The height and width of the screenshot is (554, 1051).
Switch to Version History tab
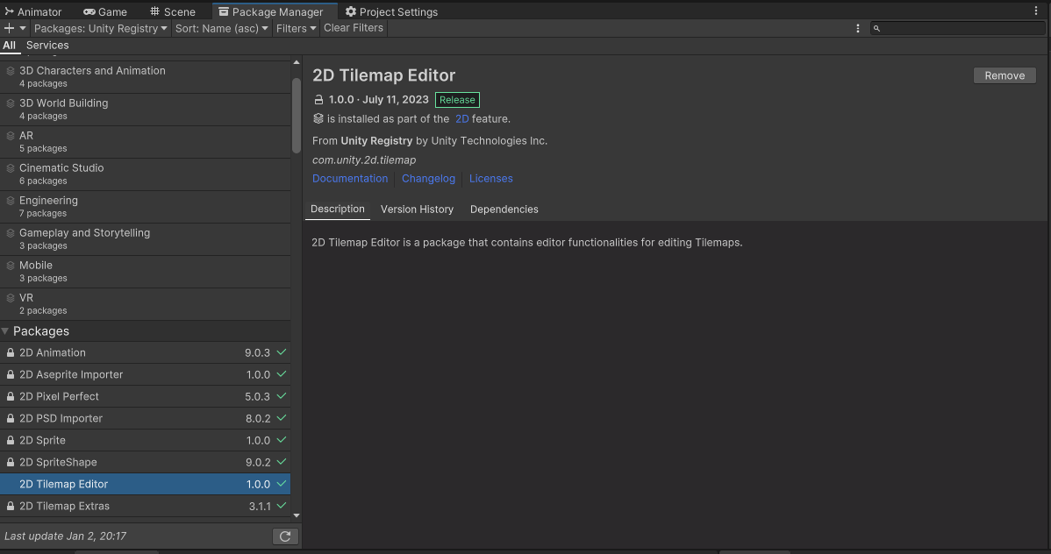(x=417, y=209)
